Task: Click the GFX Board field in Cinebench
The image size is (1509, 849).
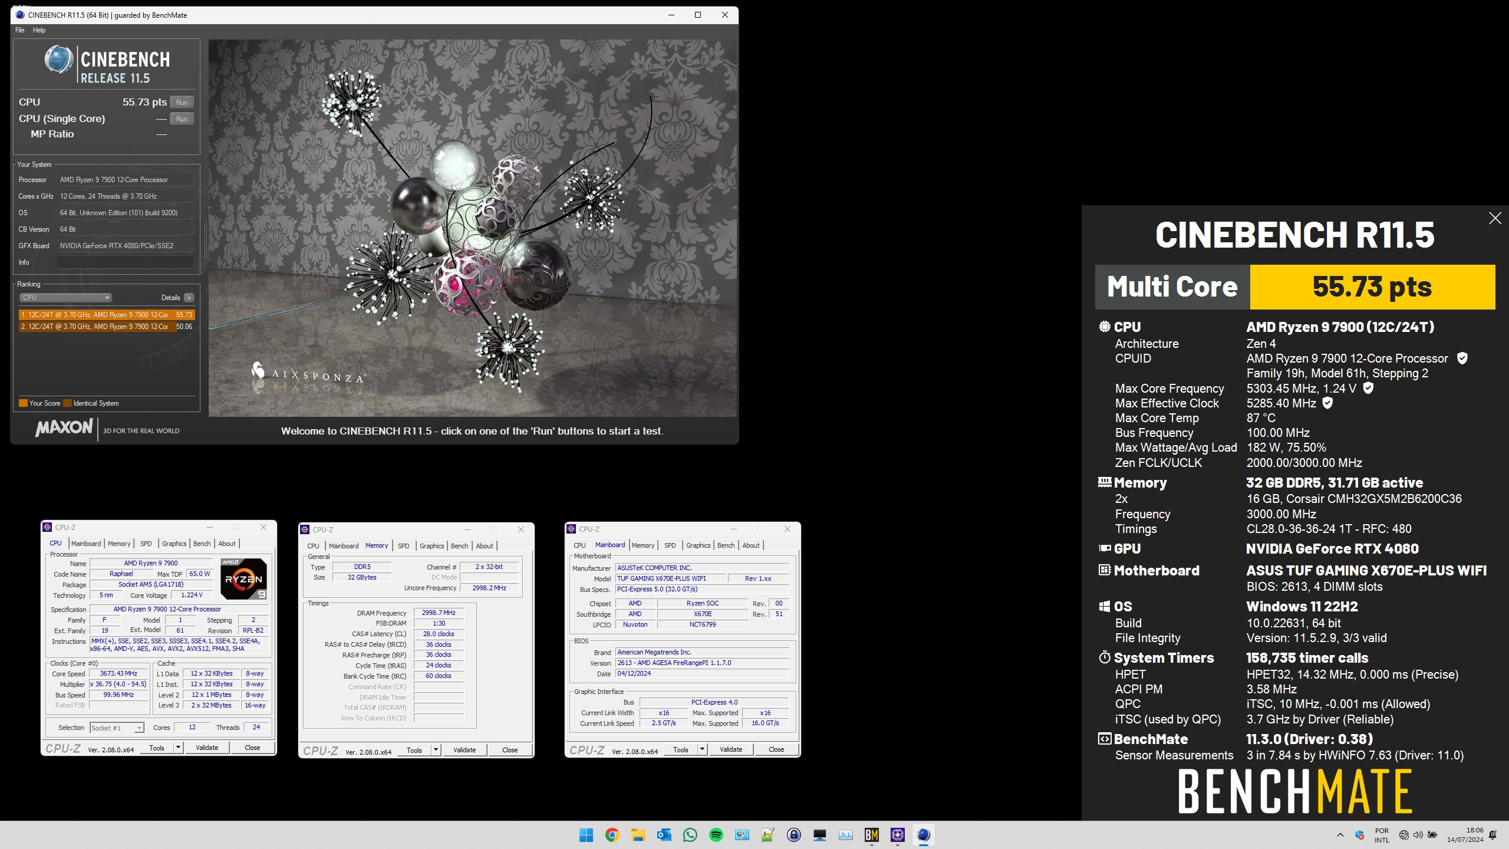Action: pos(126,246)
